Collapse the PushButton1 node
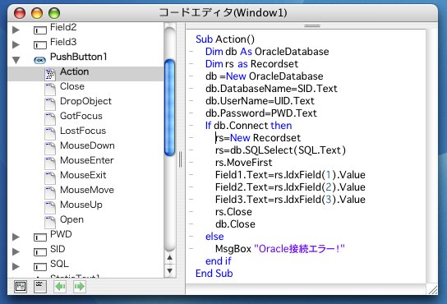447x304 pixels. (16, 60)
